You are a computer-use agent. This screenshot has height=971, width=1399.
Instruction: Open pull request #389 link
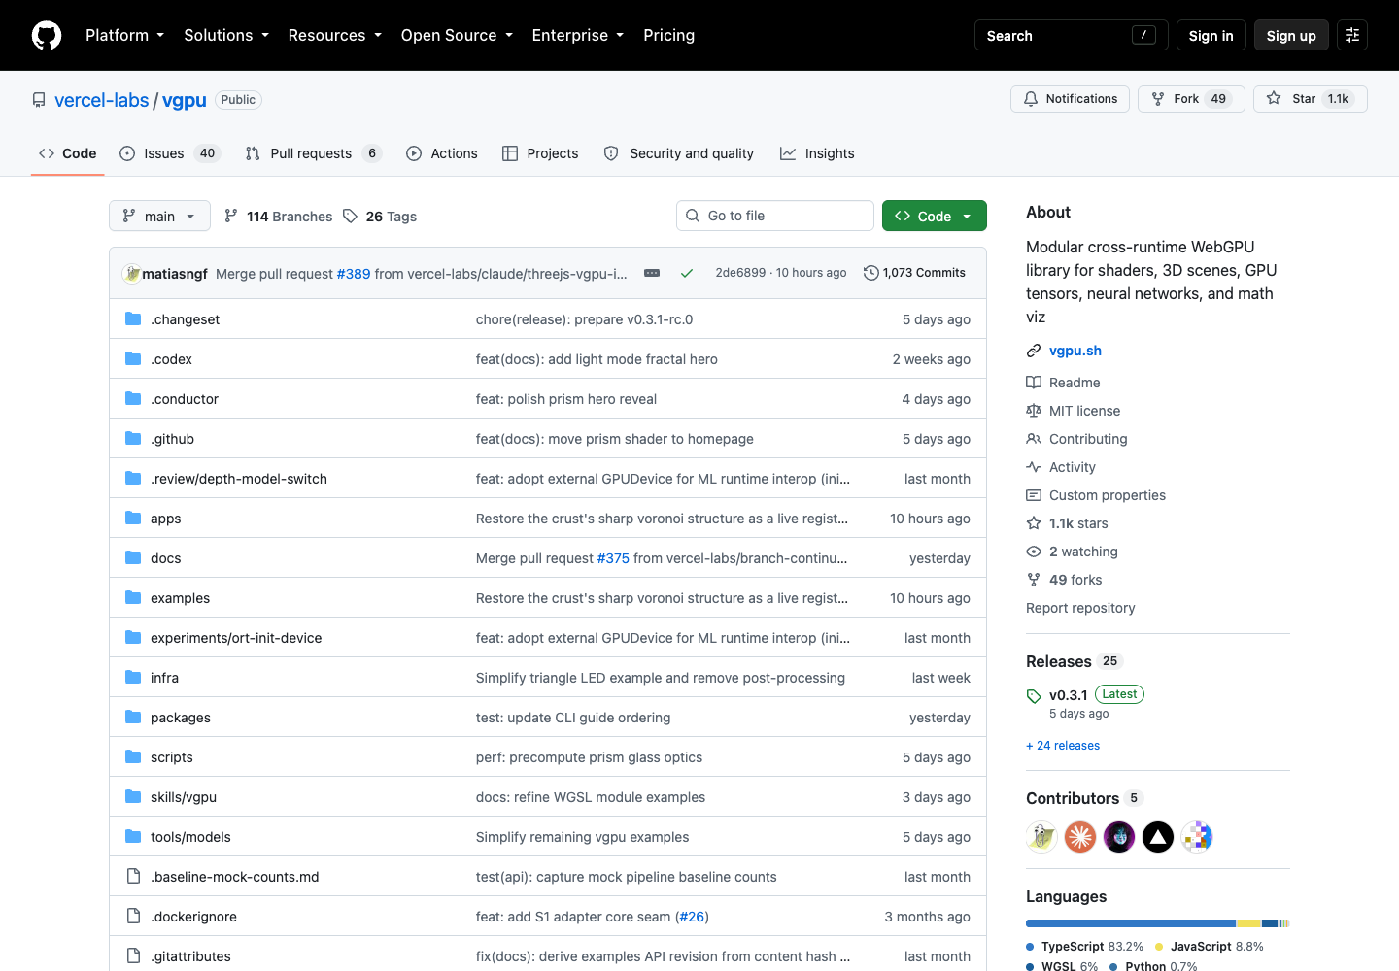(354, 274)
